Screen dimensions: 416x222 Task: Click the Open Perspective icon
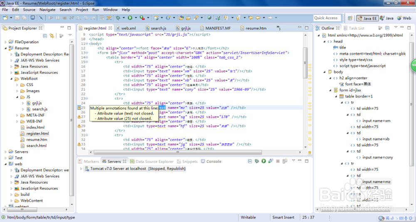click(350, 18)
